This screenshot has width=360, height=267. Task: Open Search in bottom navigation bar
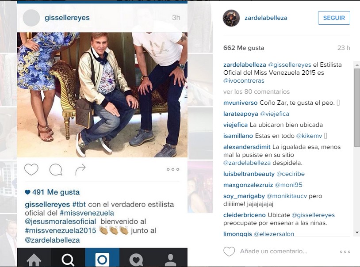point(68,259)
